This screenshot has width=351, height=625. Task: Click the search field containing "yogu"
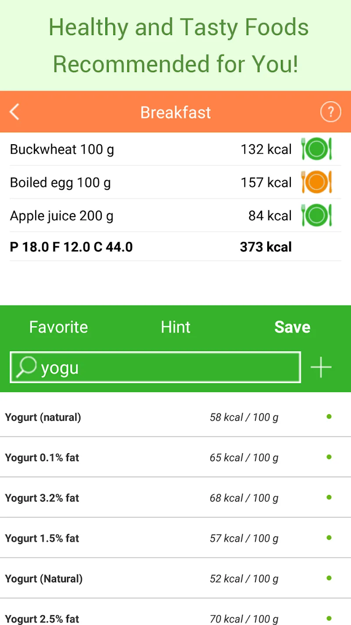click(x=167, y=367)
